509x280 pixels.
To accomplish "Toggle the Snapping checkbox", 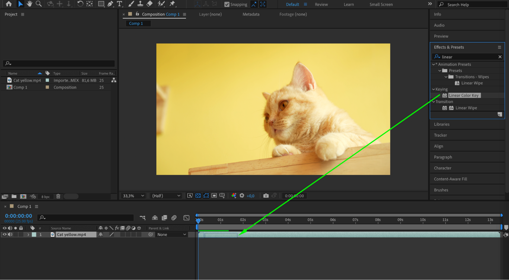I will 227,4.
